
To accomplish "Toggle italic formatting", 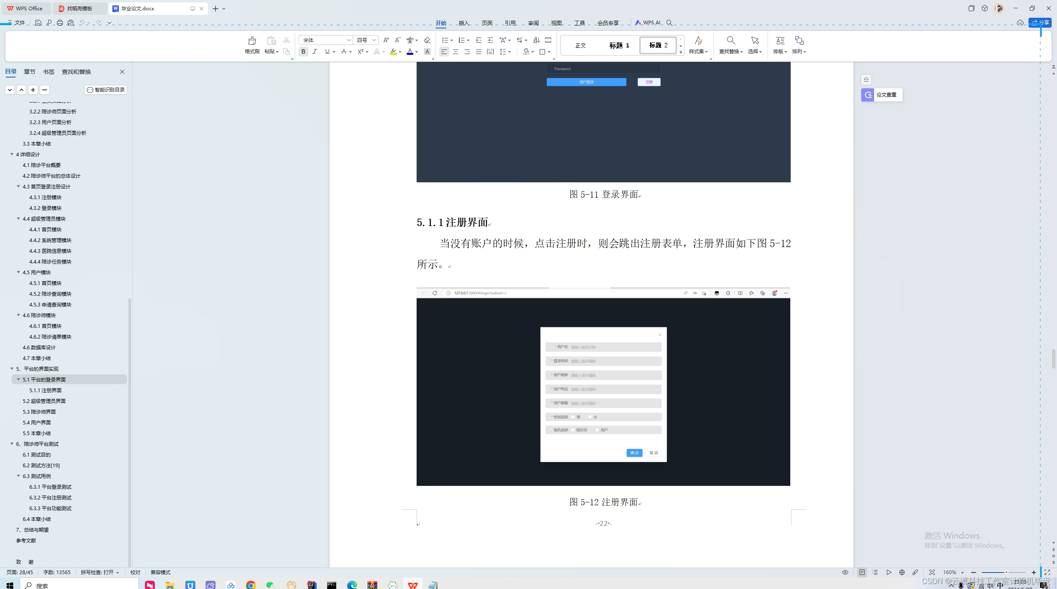I will pos(315,52).
